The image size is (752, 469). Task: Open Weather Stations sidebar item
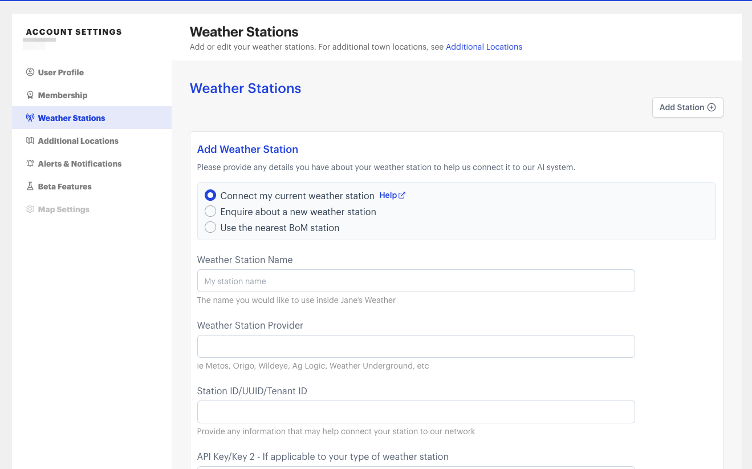[92, 118]
